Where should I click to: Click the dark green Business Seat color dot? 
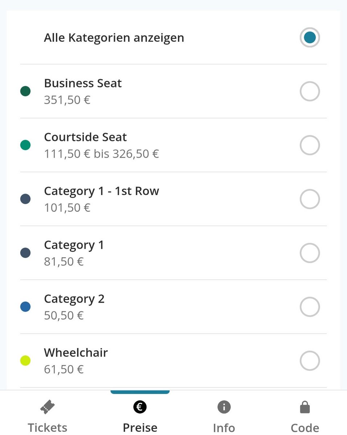pos(25,91)
